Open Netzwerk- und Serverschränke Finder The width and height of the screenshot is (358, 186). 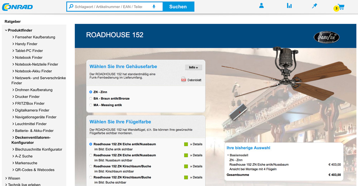(x=39, y=80)
